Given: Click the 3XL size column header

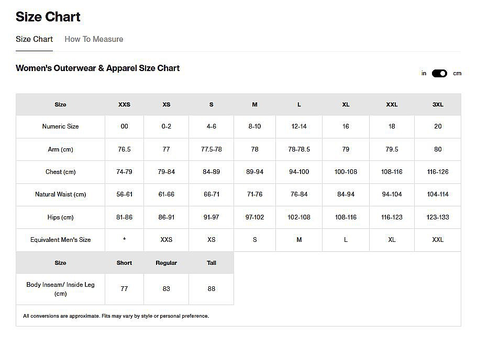Looking at the screenshot, I should 438,104.
